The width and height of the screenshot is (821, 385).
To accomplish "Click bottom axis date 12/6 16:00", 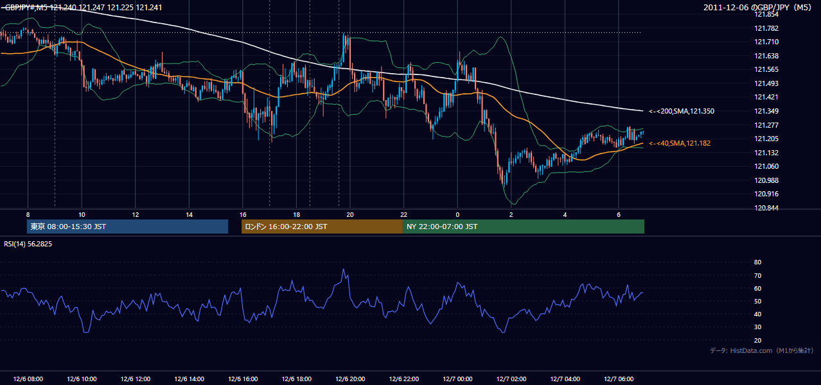I will coord(243,379).
